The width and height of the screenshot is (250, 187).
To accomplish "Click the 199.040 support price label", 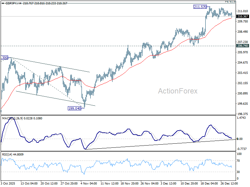I will pyautogui.click(x=74, y=108).
